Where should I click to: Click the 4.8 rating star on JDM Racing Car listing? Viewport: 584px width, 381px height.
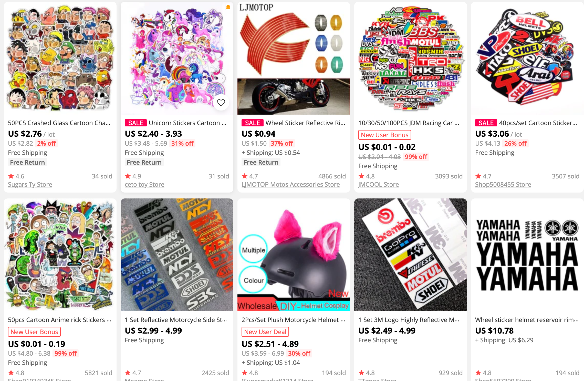(361, 176)
